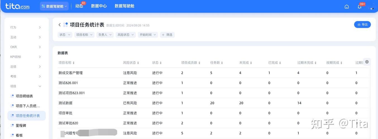Click project name 测试审批820

point(68,123)
